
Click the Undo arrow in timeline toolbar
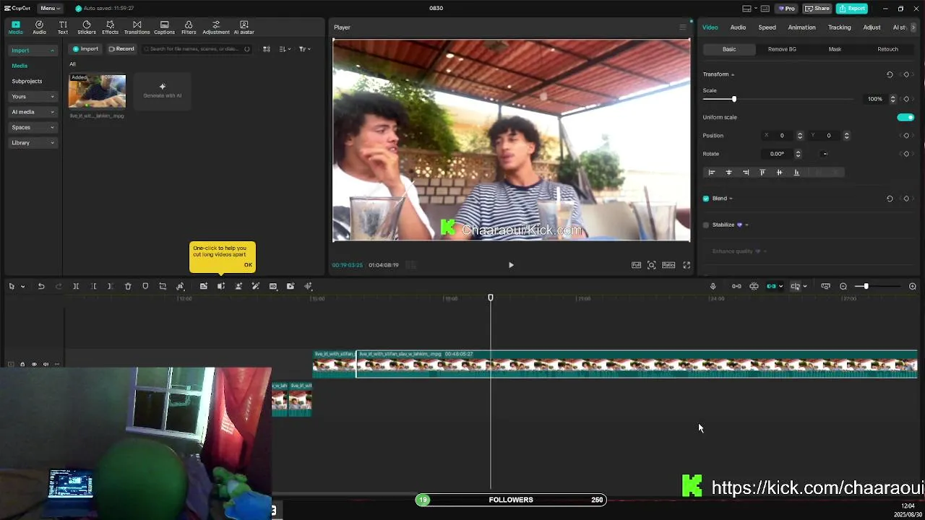pos(41,287)
